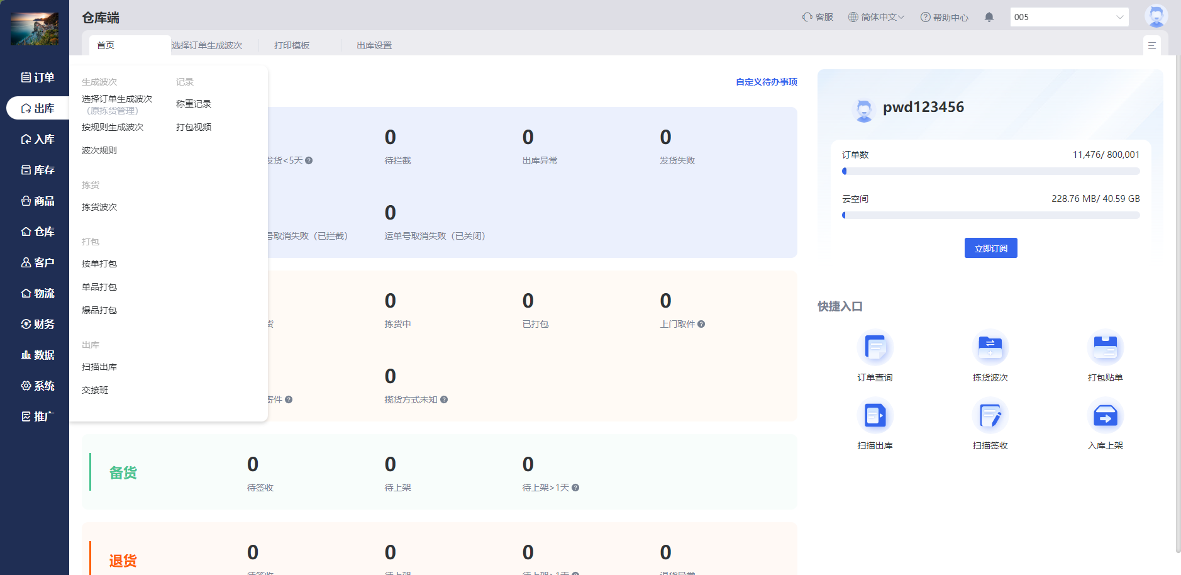The width and height of the screenshot is (1181, 575).
Task: Open 库存 in the left sidebar
Action: pyautogui.click(x=38, y=170)
